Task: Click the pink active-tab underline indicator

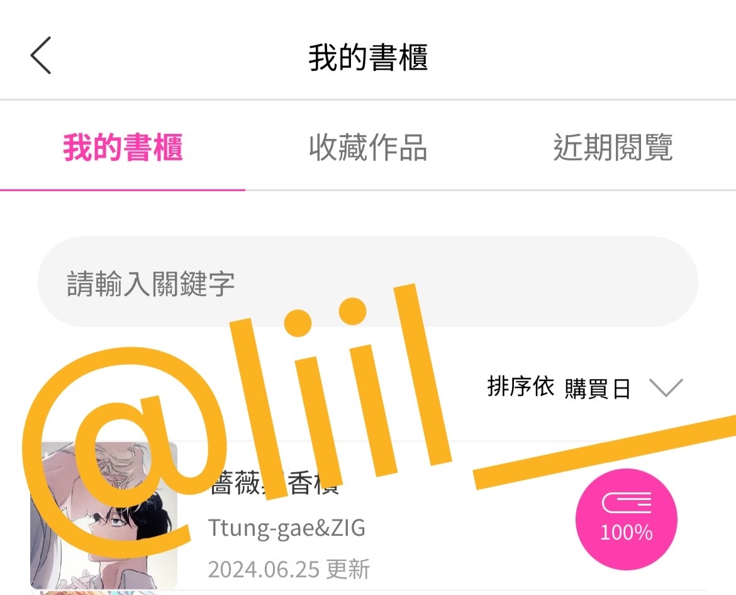Action: pos(123,189)
